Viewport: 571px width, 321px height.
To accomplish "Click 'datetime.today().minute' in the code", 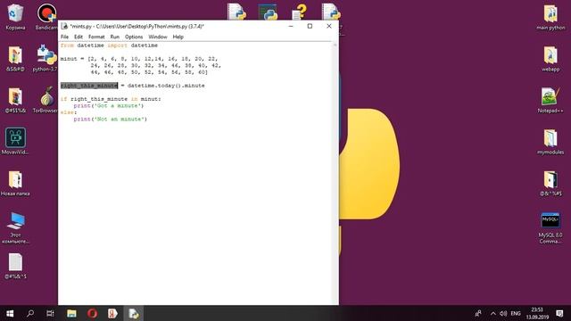I will (x=166, y=86).
